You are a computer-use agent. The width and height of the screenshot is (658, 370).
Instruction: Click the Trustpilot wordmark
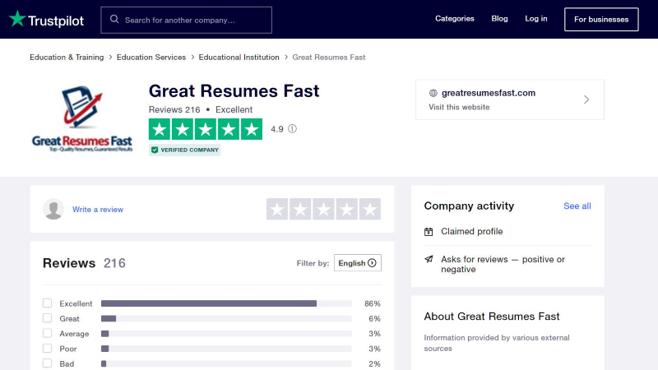click(x=56, y=21)
